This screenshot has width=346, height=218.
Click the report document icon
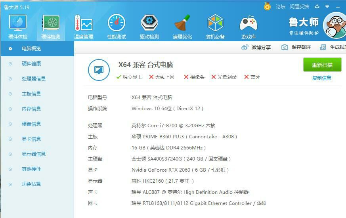(323, 47)
